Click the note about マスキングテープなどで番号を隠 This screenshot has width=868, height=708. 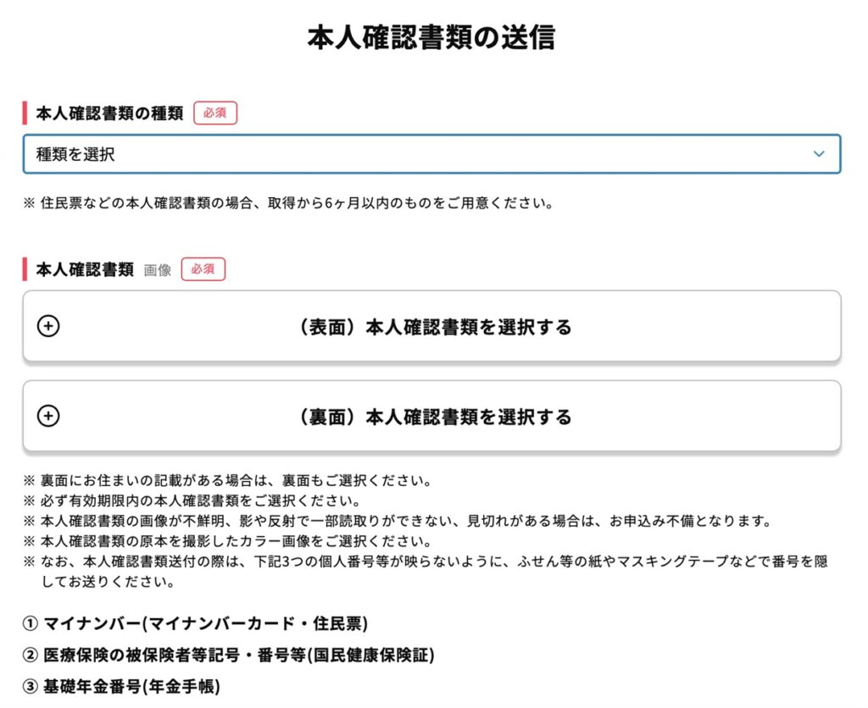tap(426, 572)
